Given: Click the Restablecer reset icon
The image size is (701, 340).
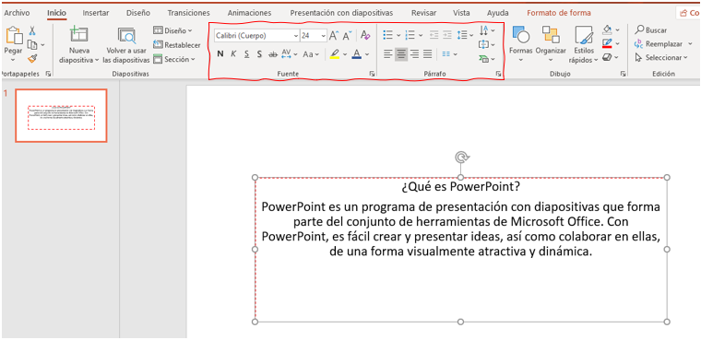Looking at the screenshot, I should pyautogui.click(x=158, y=44).
